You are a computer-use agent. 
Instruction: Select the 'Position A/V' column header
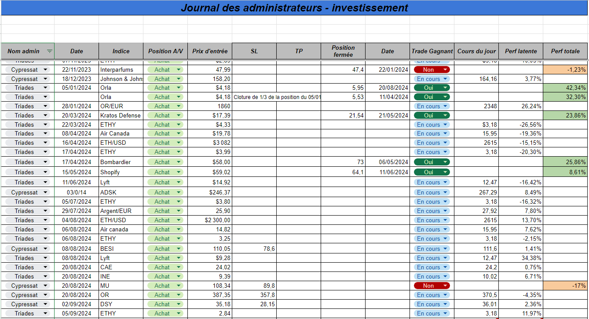click(x=165, y=51)
